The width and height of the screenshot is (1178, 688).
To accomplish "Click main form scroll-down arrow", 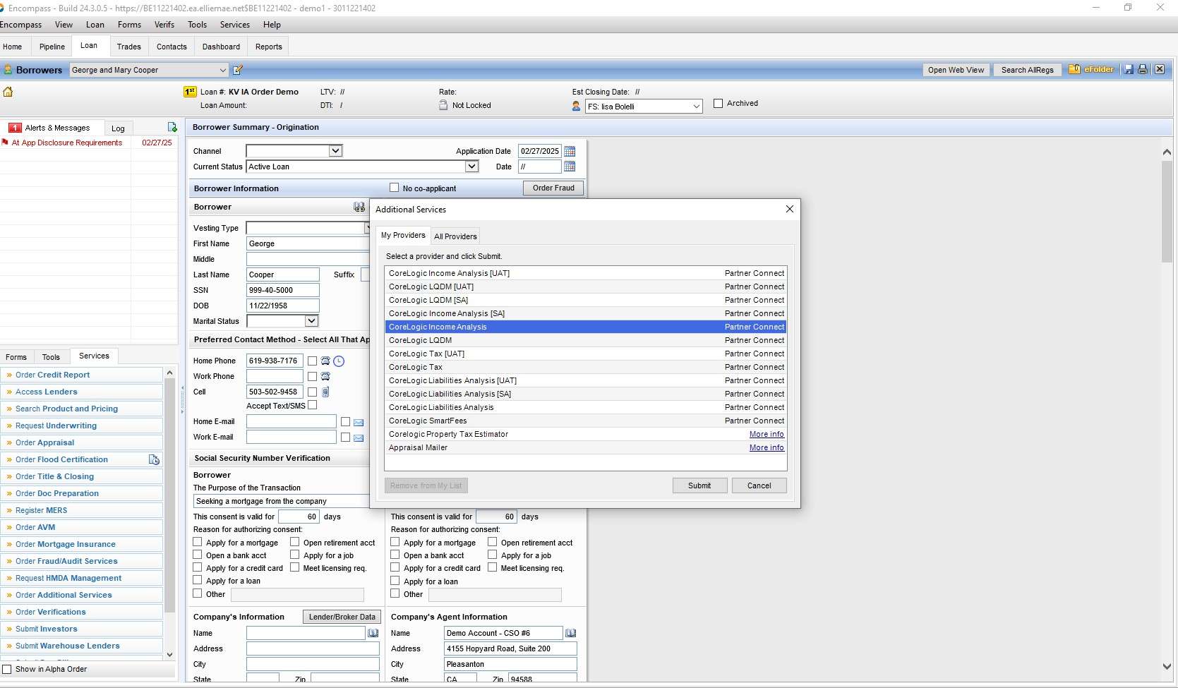I will pos(1167,666).
